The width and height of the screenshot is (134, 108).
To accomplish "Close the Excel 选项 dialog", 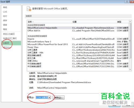I will pos(132,2).
